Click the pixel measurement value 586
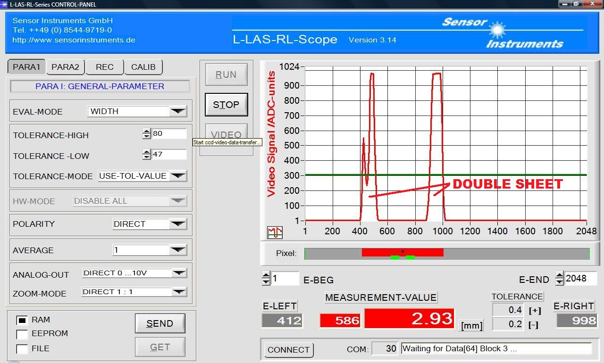 pyautogui.click(x=340, y=321)
